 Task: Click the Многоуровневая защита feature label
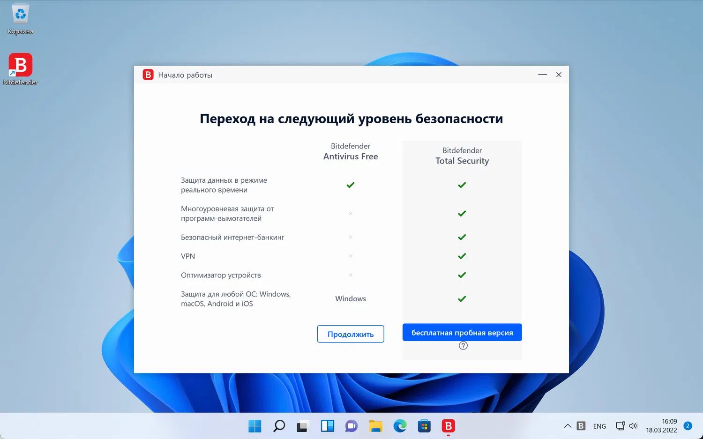coord(227,214)
